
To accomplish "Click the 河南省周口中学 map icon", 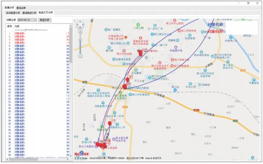I will click(x=103, y=103).
